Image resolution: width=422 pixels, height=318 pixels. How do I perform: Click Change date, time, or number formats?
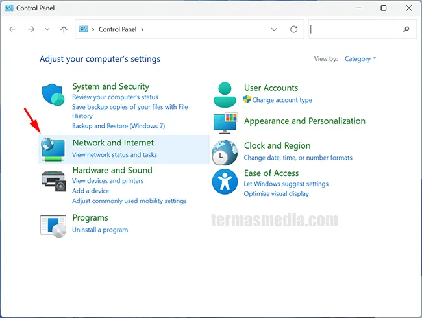coord(298,158)
